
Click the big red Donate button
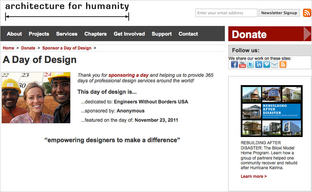270,34
